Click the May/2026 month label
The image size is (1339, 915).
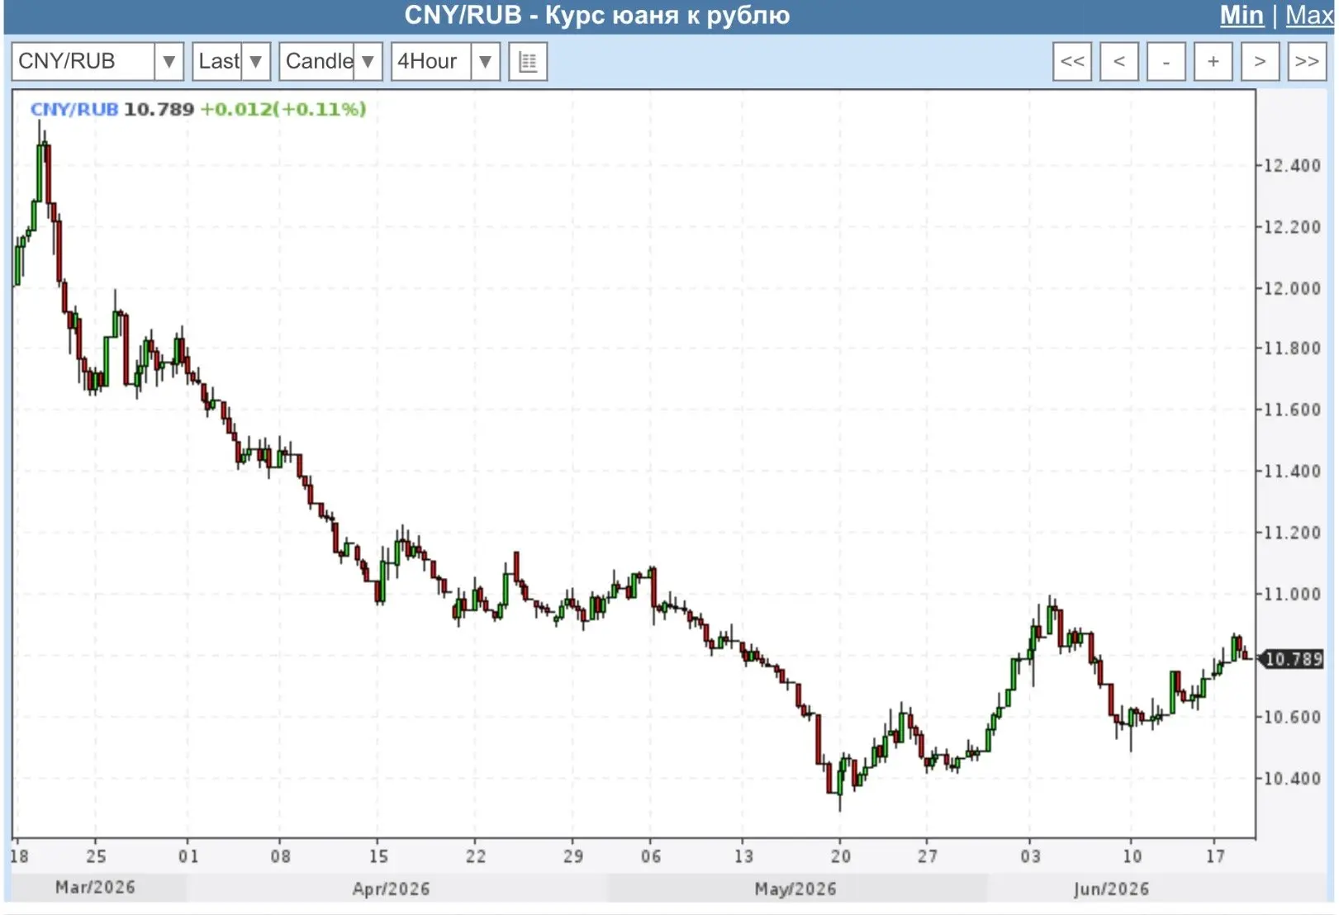(795, 889)
